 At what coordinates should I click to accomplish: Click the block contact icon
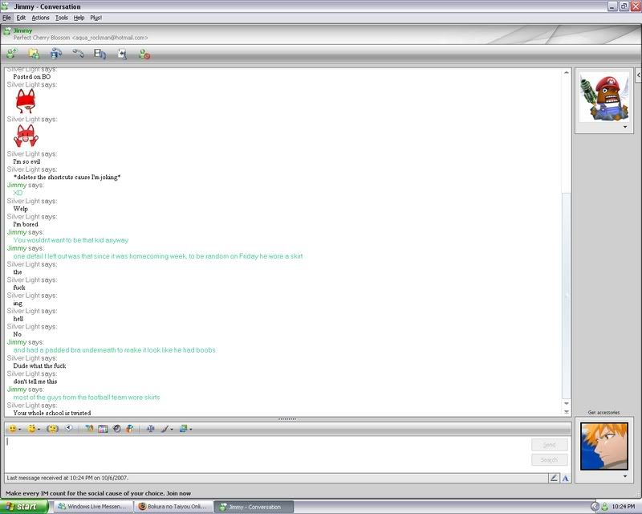tap(144, 54)
